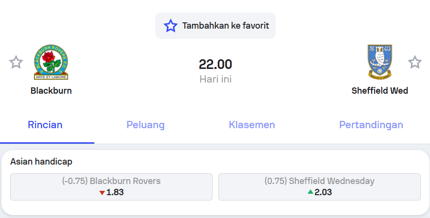
Task: Select the (-0.75) Blackburn Rovers handicap bet
Action: [x=111, y=186]
